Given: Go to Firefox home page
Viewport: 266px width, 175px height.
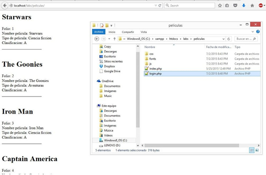Looking at the screenshot, I should (252, 6).
